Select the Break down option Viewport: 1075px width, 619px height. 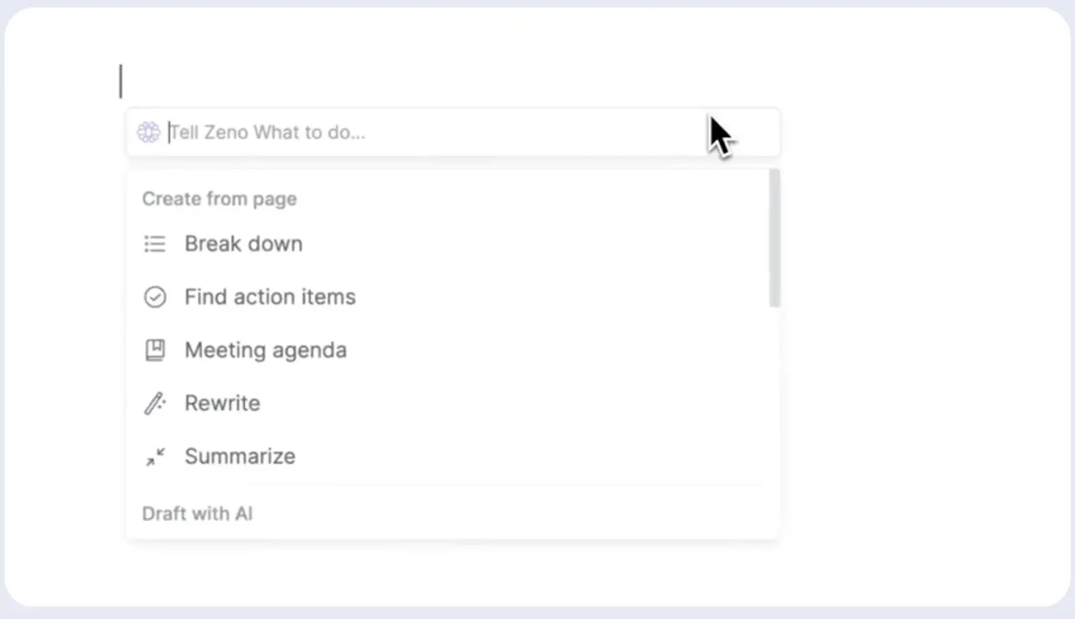coord(447,244)
